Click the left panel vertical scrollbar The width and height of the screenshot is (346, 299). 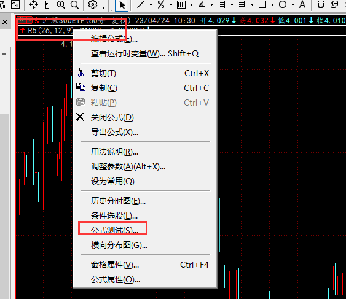[4, 206]
